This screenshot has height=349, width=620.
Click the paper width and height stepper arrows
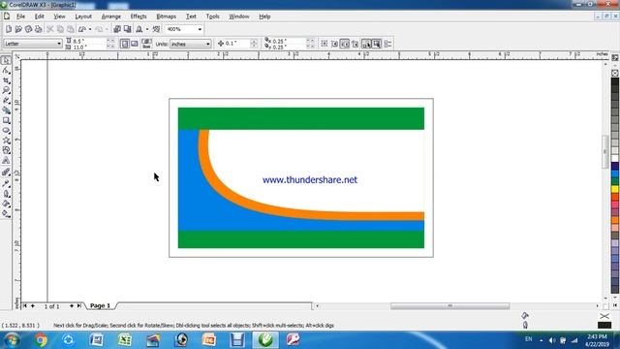pyautogui.click(x=110, y=44)
